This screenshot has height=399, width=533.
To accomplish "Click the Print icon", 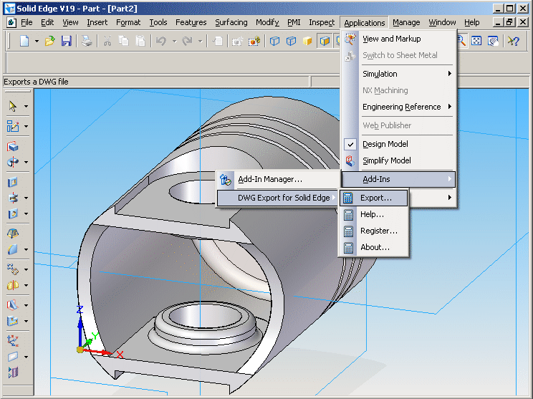I will click(86, 42).
